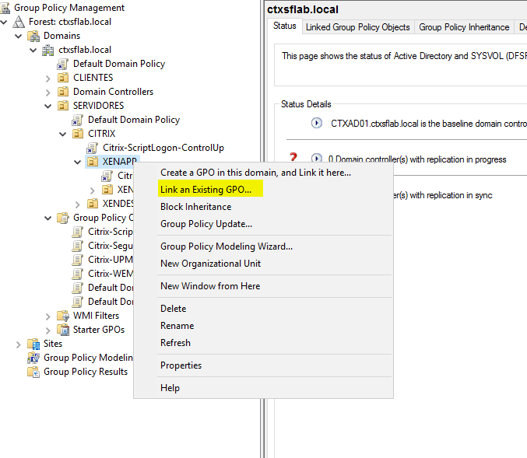Click the Citrix-ScriptLogon-ControlUp GPO link icon
Viewport: 527px width, 458px height.
93,148
